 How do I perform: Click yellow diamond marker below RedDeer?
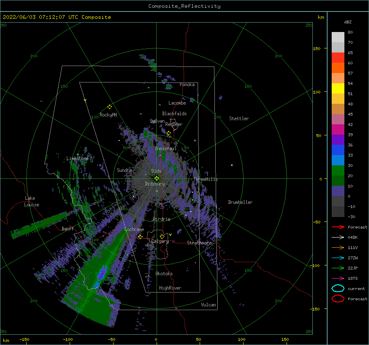[169, 133]
